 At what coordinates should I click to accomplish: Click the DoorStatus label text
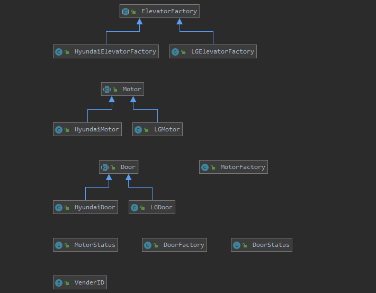point(271,245)
